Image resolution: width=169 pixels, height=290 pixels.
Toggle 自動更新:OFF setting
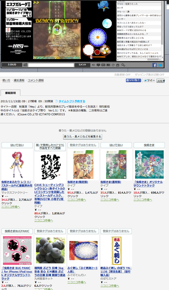coord(122,75)
